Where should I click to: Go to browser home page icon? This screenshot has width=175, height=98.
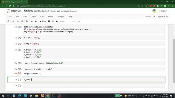tap(13, 6)
